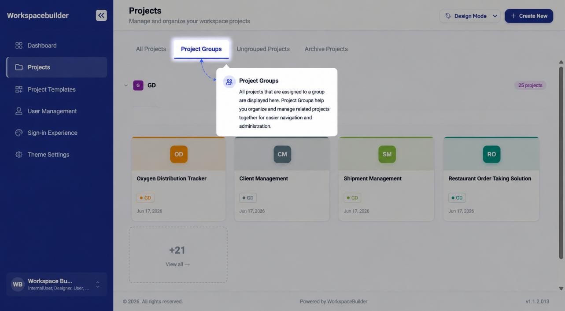Collapse the GD group chevron
The height and width of the screenshot is (311, 565).
point(126,85)
